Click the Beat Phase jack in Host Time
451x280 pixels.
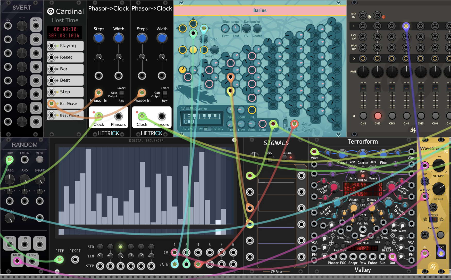point(52,115)
